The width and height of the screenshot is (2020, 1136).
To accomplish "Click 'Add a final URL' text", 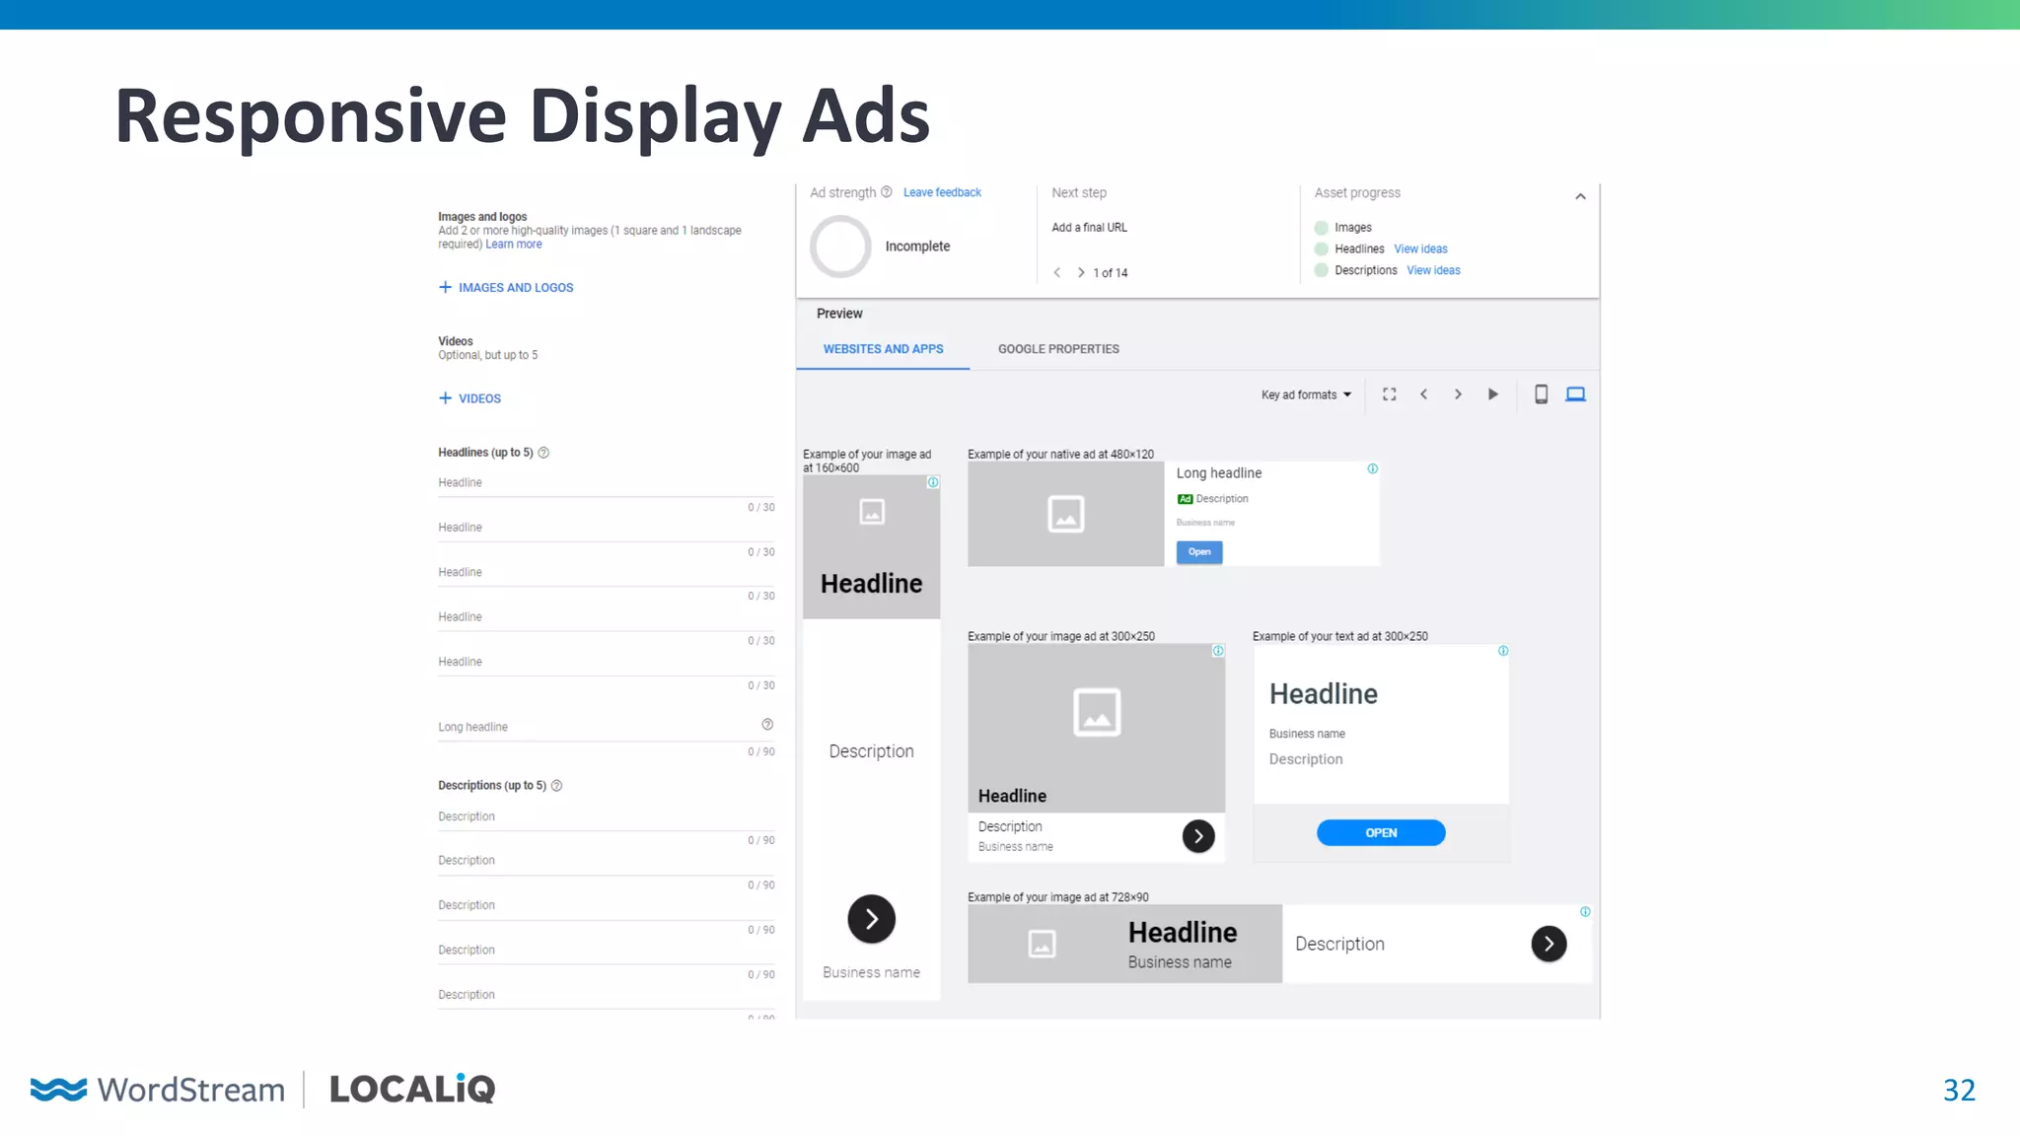I will (1089, 228).
